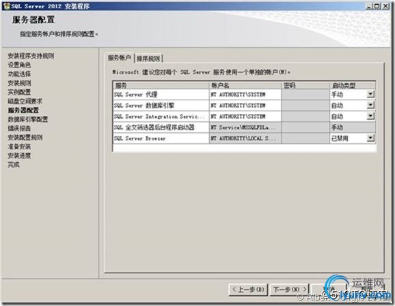
Task: Edit account name for SQL Server 代理
Action: (245, 95)
